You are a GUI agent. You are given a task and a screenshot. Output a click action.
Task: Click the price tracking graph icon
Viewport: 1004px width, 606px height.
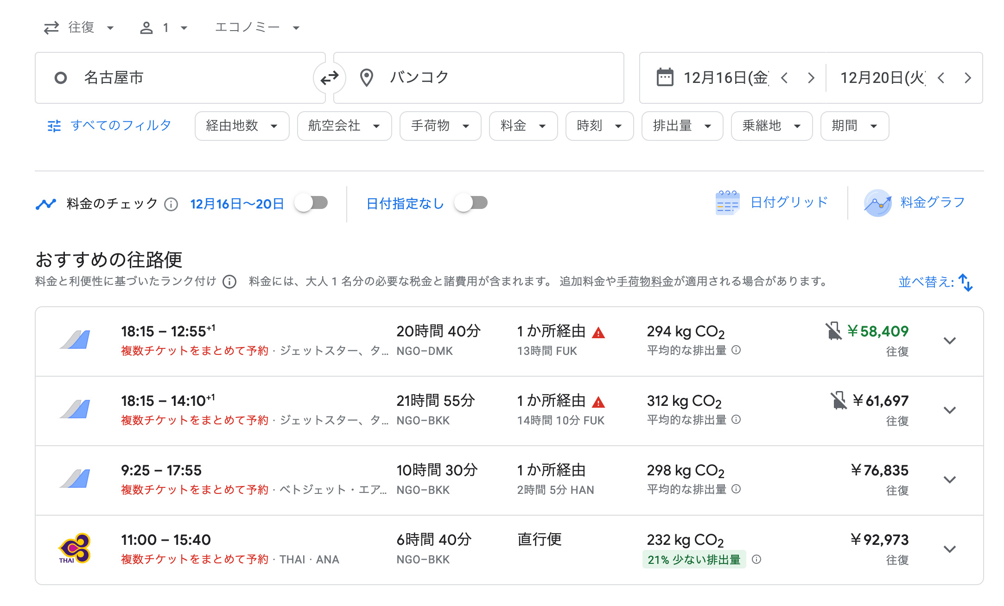[x=46, y=204]
